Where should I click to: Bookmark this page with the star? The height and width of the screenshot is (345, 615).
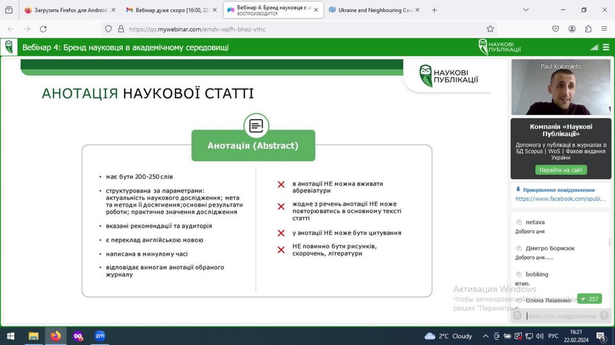pyautogui.click(x=490, y=29)
